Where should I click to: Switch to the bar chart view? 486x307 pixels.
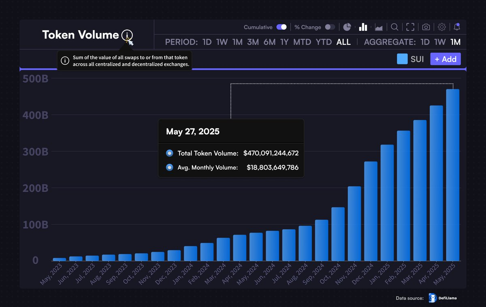(x=362, y=27)
